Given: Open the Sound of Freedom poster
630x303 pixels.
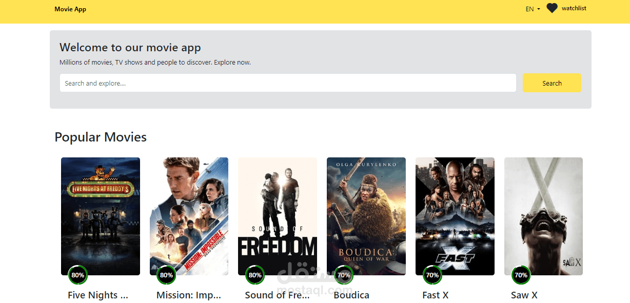Looking at the screenshot, I should 278,216.
